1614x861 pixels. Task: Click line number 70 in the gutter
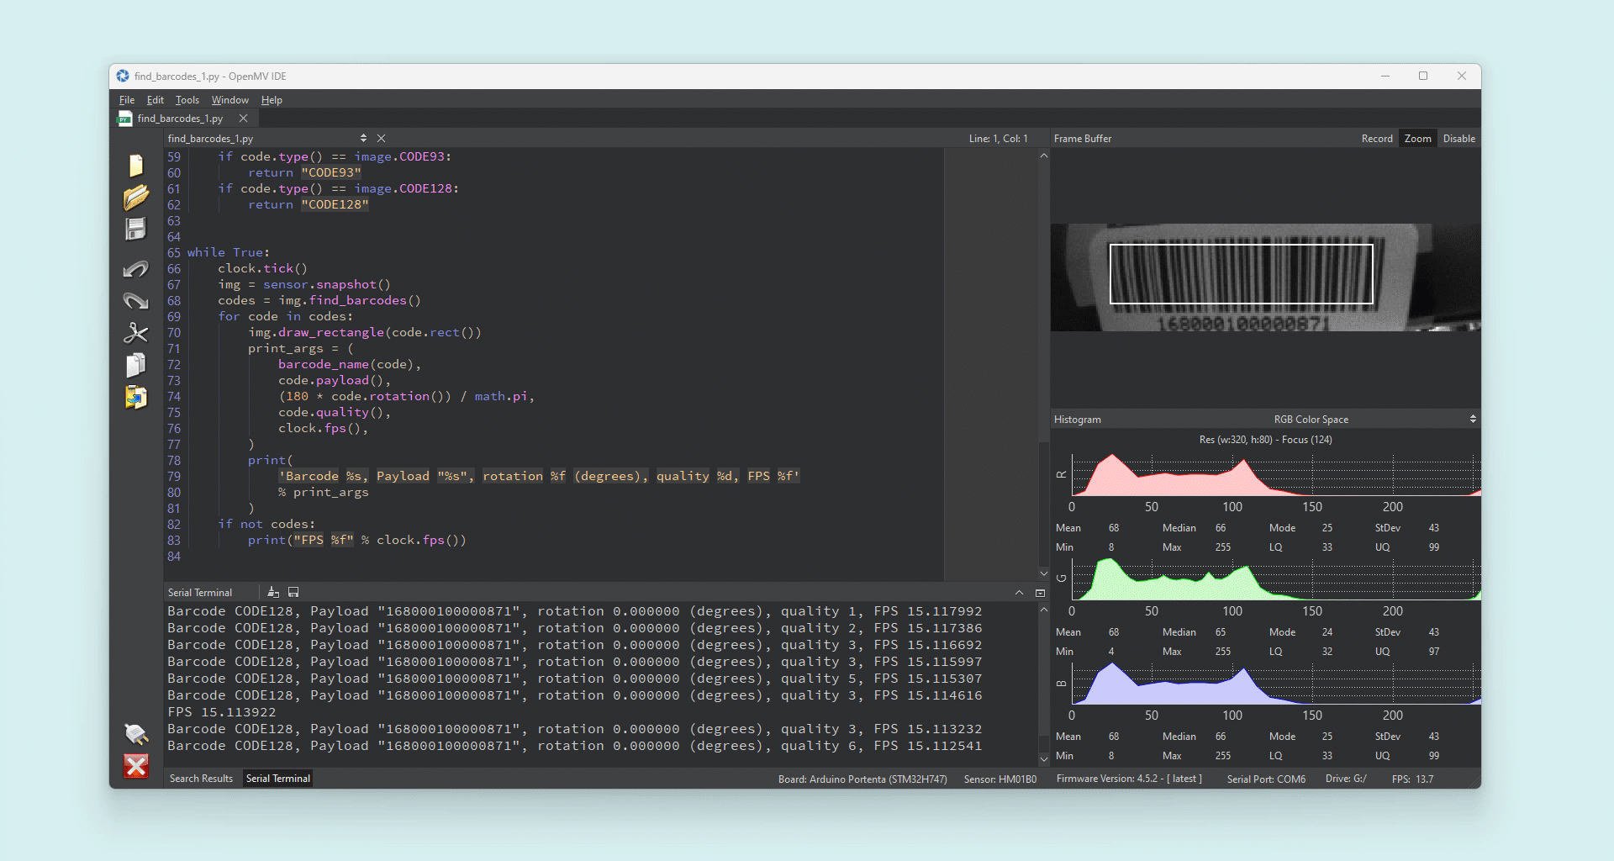pos(174,332)
